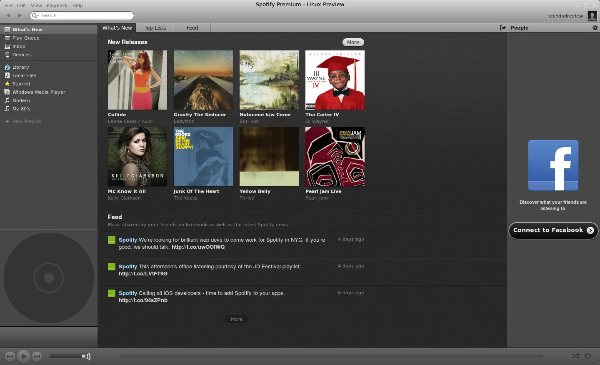The height and width of the screenshot is (365, 600).
Task: Switch to the Top Lists tab
Action: tap(155, 27)
